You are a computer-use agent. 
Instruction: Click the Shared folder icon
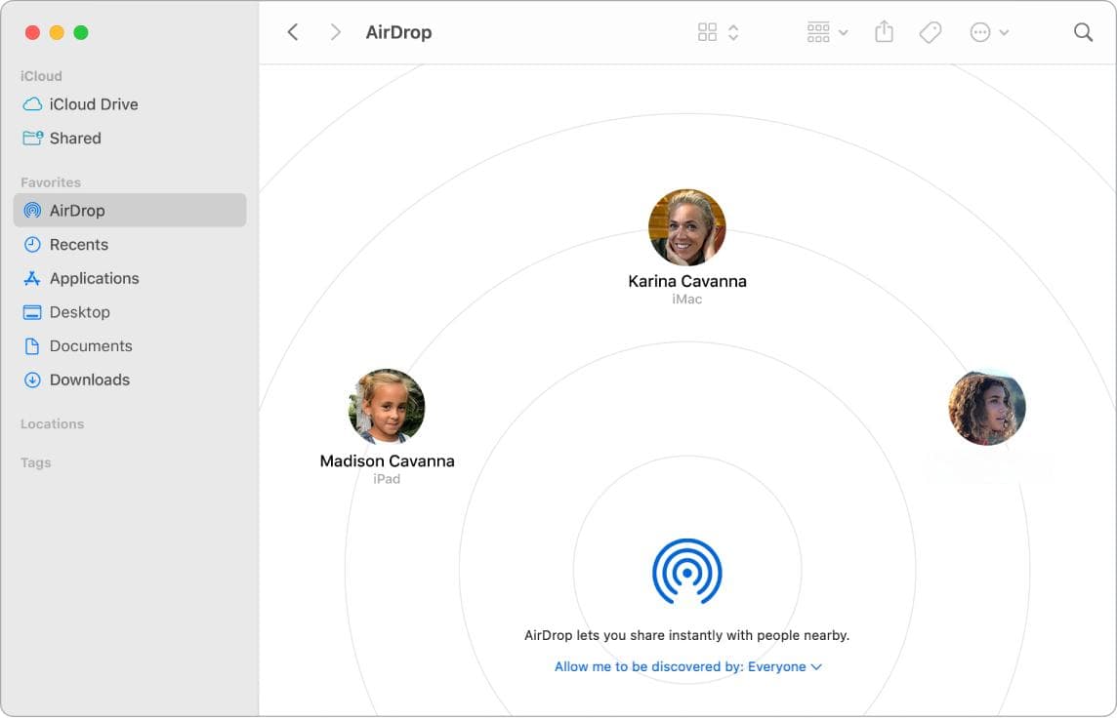(33, 138)
